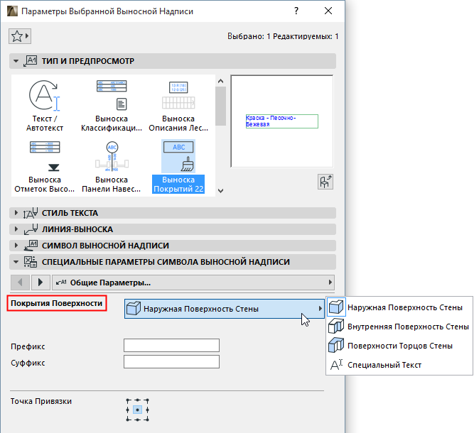
Task: Open the Общие Параметры page dropdown
Action: [193, 283]
